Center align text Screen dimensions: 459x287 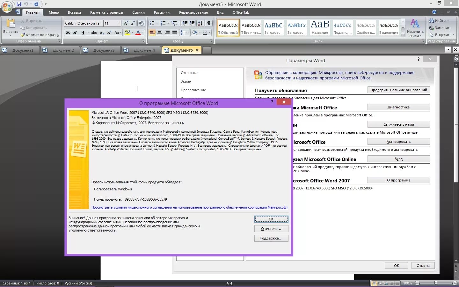(x=160, y=33)
